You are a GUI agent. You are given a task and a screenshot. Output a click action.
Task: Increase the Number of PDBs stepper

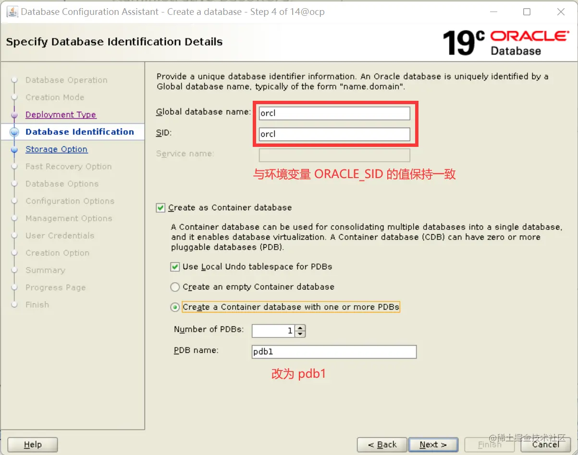coord(301,328)
